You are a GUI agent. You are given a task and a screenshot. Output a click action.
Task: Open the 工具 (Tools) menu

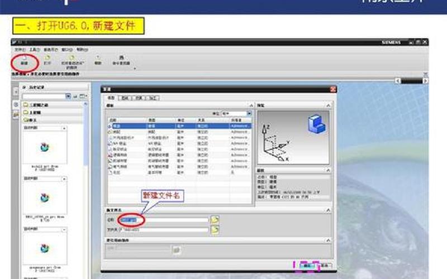pos(35,50)
